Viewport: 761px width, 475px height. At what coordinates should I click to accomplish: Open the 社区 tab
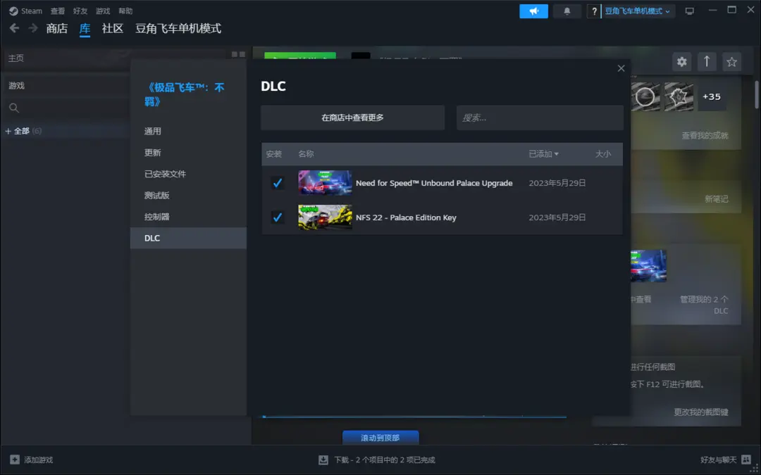coord(113,28)
